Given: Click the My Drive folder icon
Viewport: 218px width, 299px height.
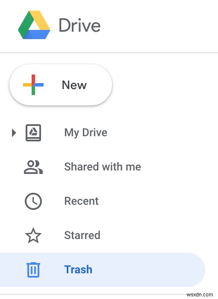Looking at the screenshot, I should (x=33, y=133).
